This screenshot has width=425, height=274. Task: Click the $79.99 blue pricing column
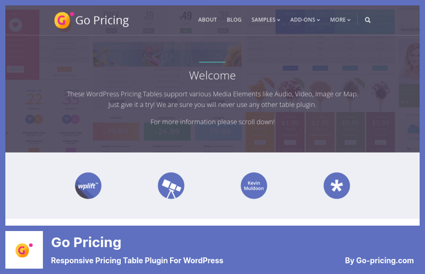coord(218,132)
